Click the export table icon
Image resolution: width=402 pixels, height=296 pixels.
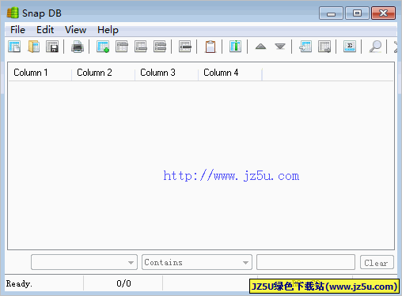pos(324,47)
